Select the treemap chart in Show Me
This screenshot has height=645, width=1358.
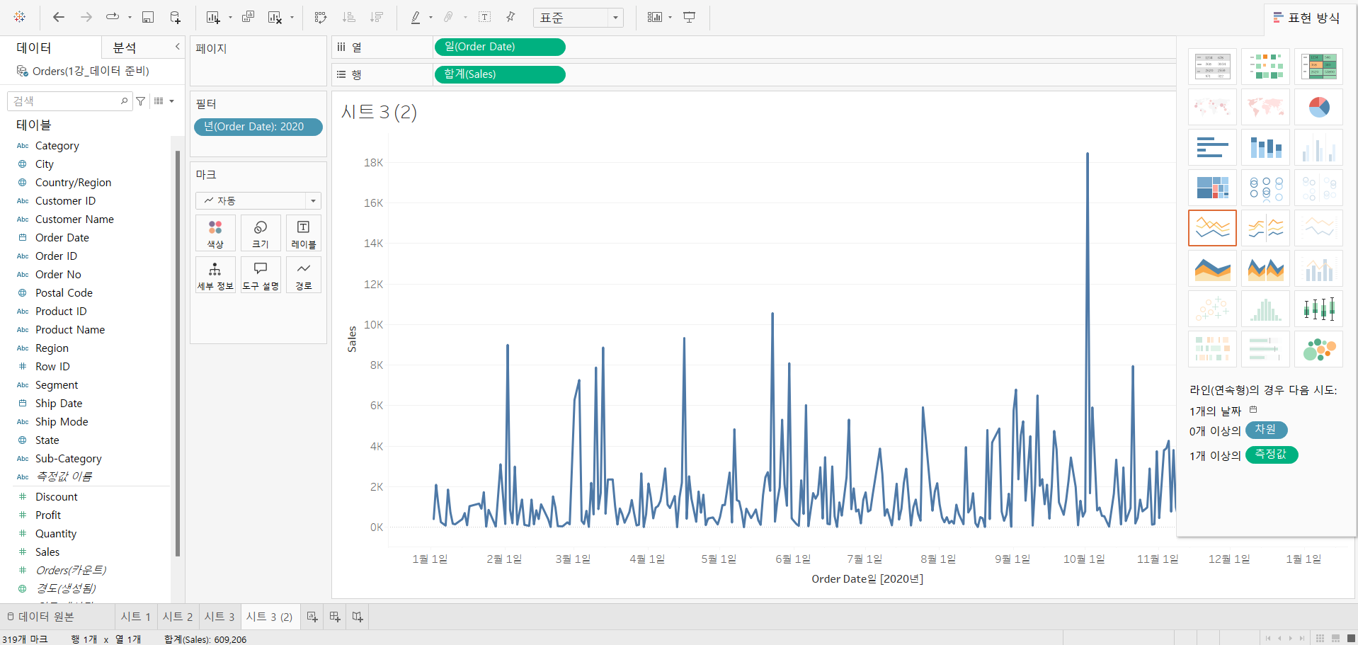[x=1212, y=188]
